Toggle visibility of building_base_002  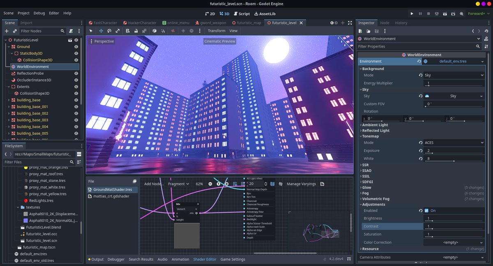(76, 113)
